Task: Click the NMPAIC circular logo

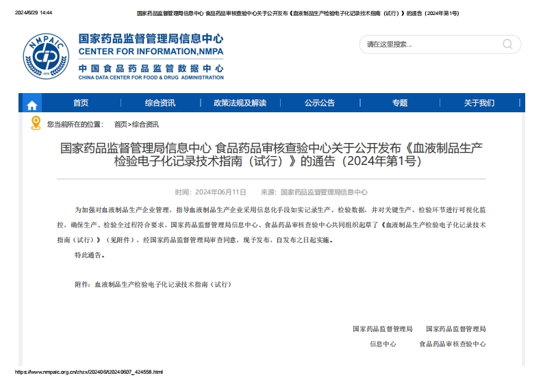Action: [x=46, y=55]
